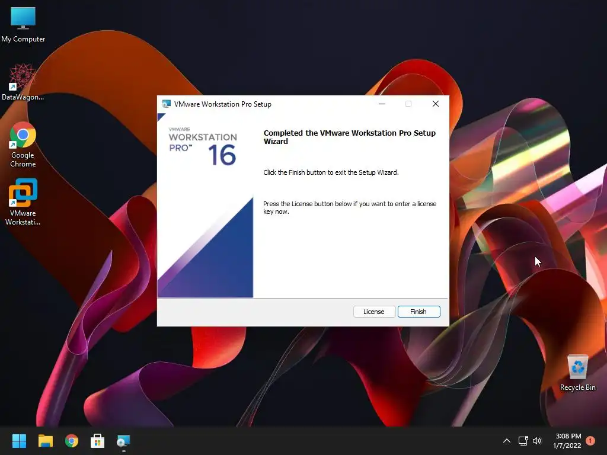Open the notification badge with count 1
Screen dimensions: 607x455
coord(590,441)
